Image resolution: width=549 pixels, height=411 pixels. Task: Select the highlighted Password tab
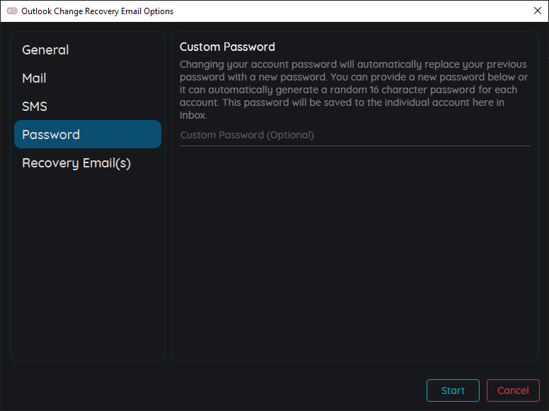point(88,135)
